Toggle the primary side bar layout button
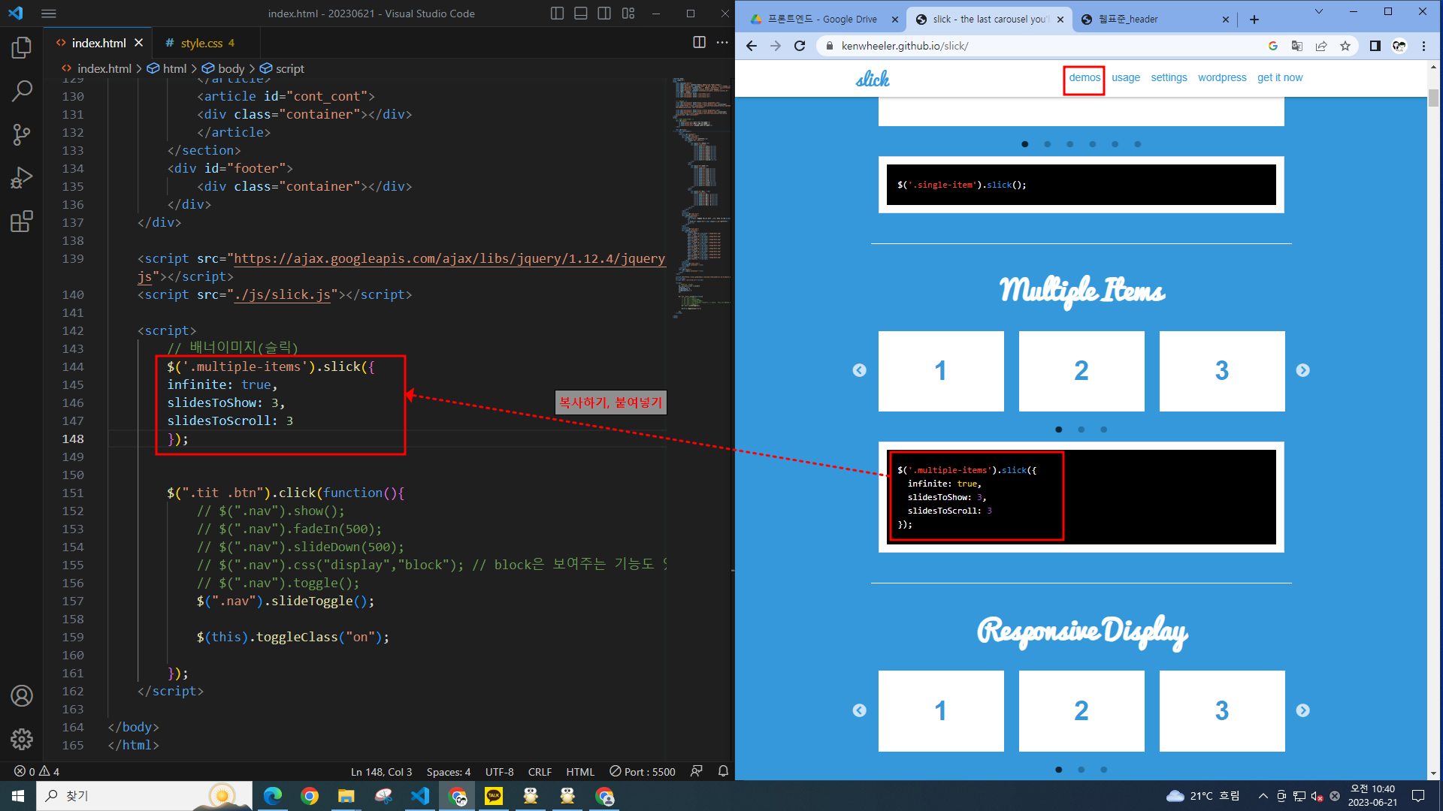This screenshot has height=811, width=1443. (557, 14)
